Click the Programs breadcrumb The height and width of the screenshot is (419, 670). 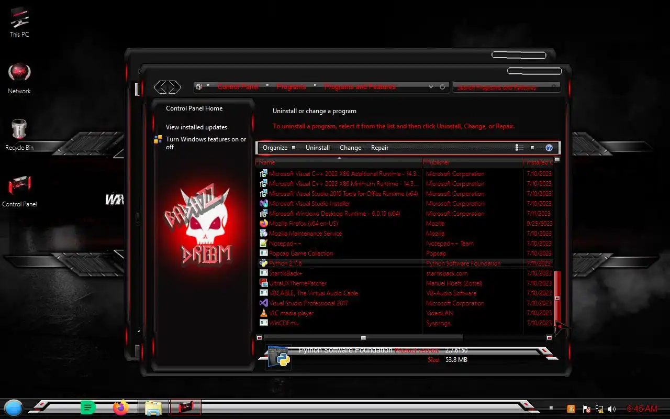pyautogui.click(x=291, y=87)
